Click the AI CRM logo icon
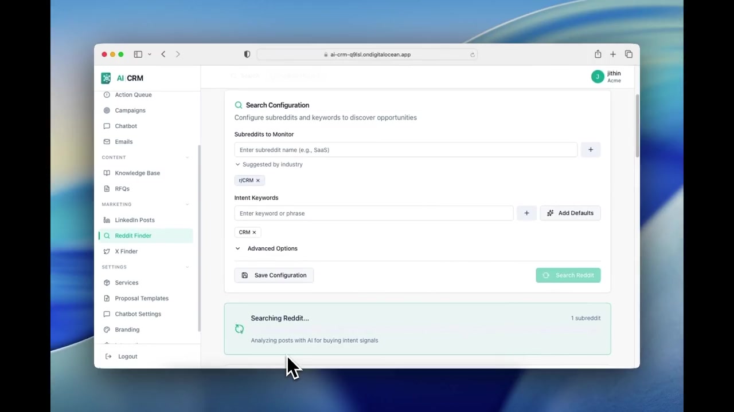Image resolution: width=734 pixels, height=412 pixels. tap(106, 78)
